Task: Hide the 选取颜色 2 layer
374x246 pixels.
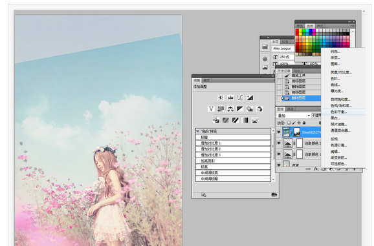Action: 279,143
